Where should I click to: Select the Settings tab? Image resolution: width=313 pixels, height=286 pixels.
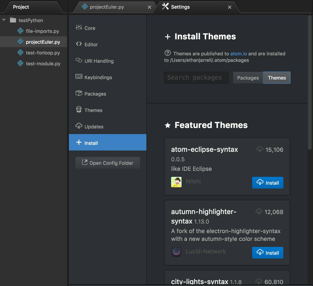coord(180,7)
